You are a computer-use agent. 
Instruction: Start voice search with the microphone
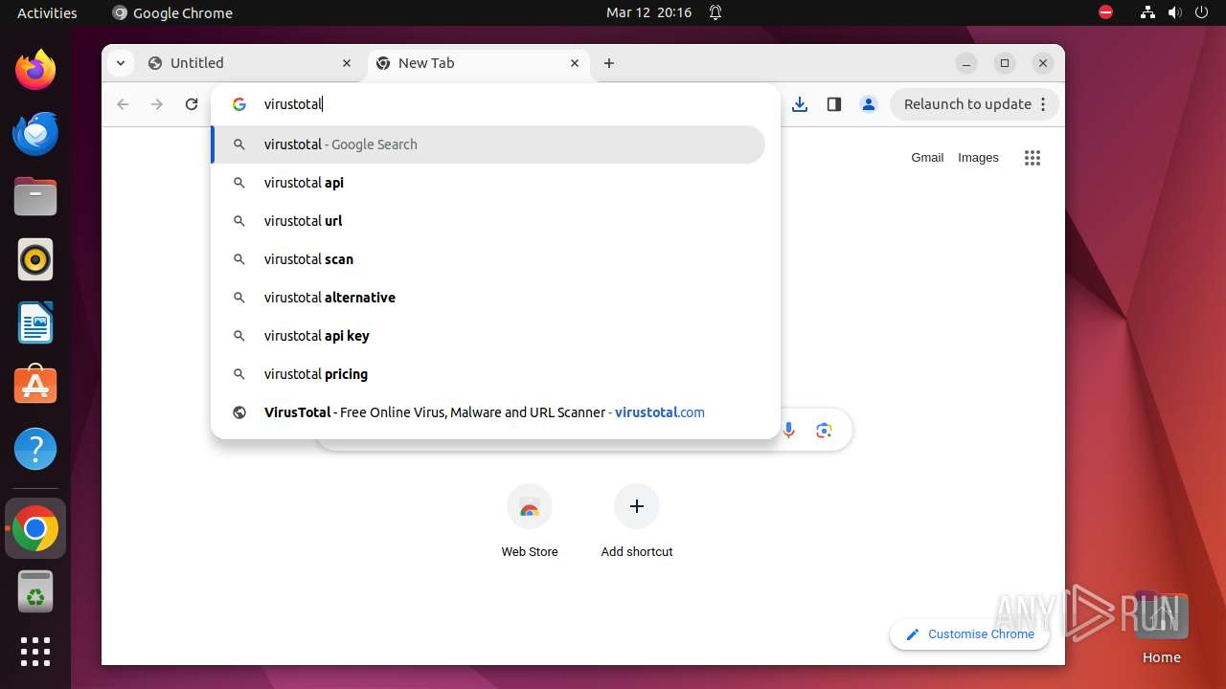point(788,431)
